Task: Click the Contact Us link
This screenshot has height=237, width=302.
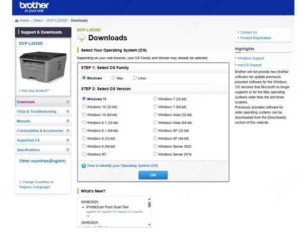Action: [x=249, y=32]
